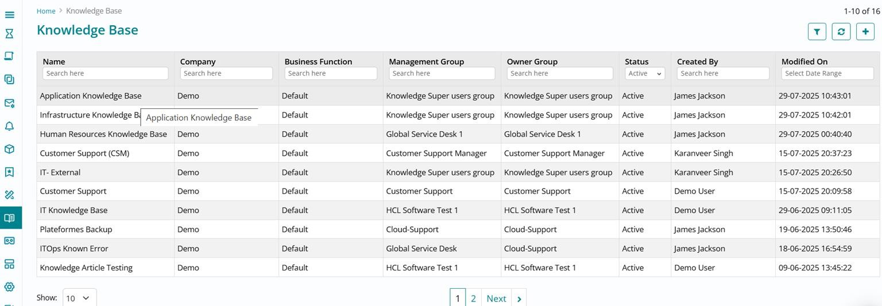Viewport: 882px width, 306px height.
Task: Click the cube icon in sidebar
Action: coord(9,149)
